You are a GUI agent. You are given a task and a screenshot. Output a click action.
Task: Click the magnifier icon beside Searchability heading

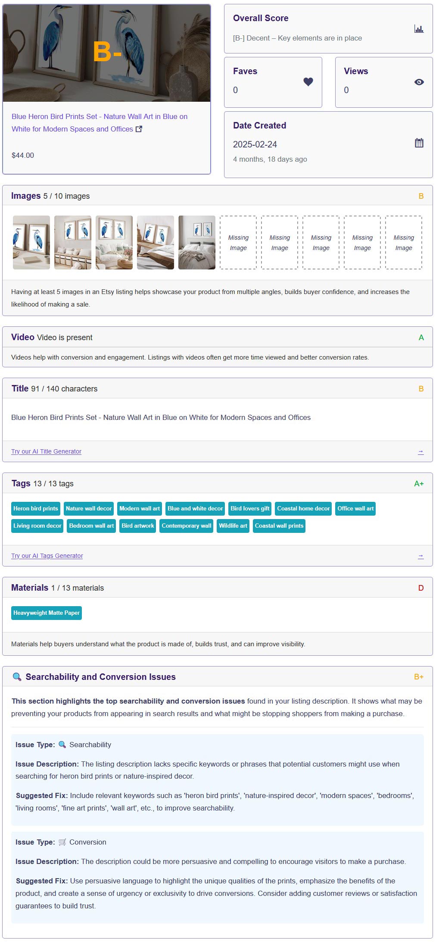(x=17, y=676)
